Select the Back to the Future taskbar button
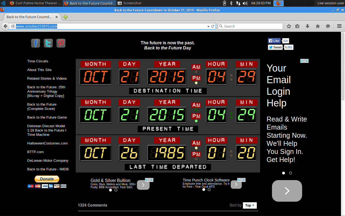Image resolution: width=345 pixels, height=216 pixels. coord(89,3)
